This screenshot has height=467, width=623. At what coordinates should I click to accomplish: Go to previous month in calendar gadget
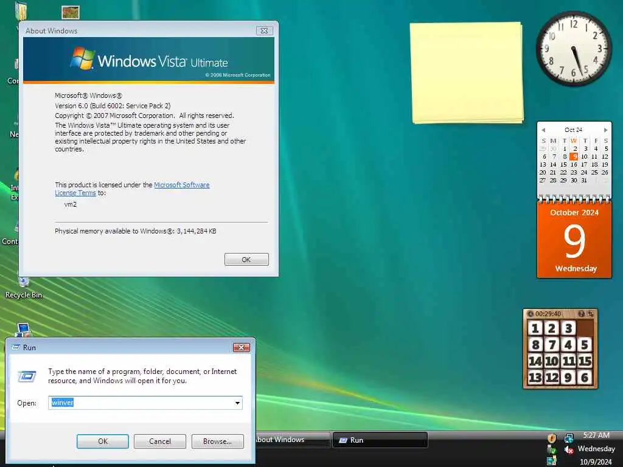(543, 130)
